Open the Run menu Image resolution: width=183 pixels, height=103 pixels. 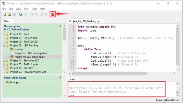(26, 9)
